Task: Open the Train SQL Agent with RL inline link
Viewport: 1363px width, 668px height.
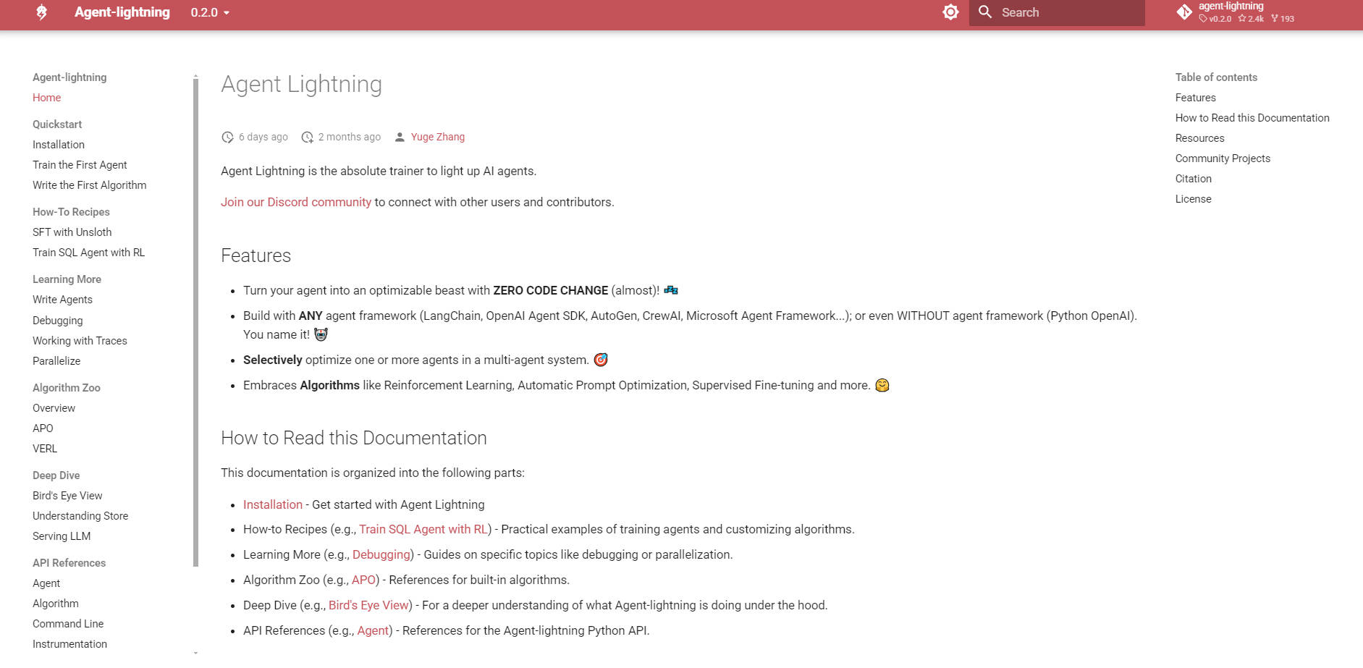Action: click(423, 529)
